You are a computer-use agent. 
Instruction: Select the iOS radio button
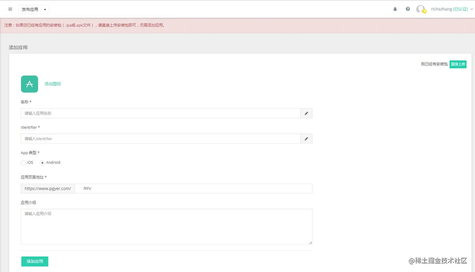click(23, 163)
